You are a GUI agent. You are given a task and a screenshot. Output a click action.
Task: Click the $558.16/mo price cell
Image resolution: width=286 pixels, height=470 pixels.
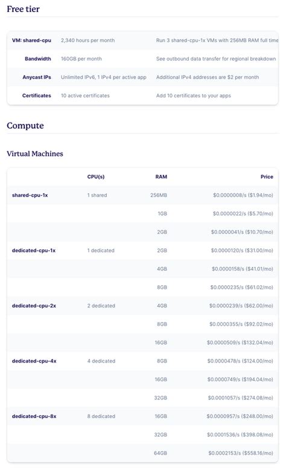pyautogui.click(x=241, y=453)
